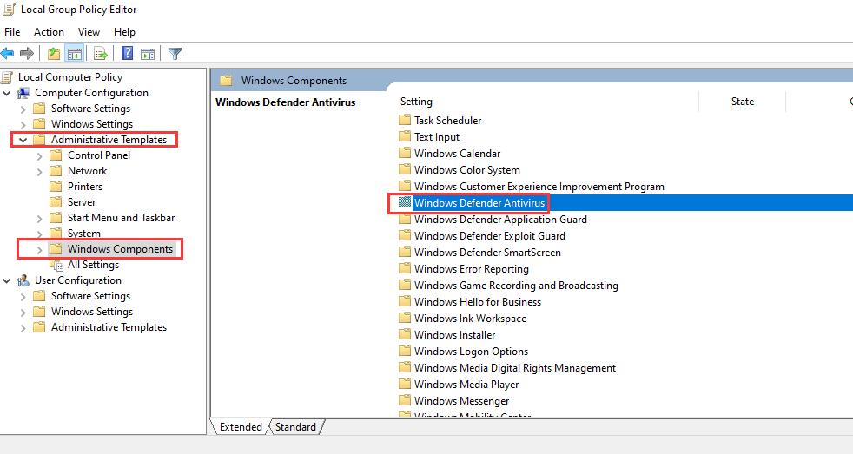Image resolution: width=853 pixels, height=454 pixels.
Task: Sort by the State column header
Action: click(742, 102)
